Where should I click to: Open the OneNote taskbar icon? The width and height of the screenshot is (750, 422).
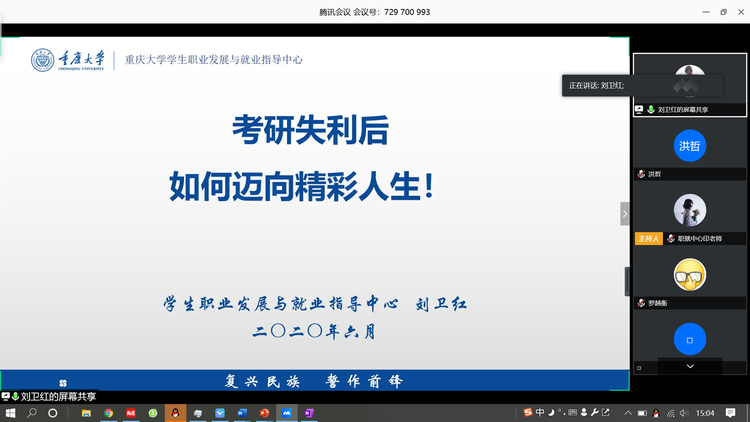click(309, 413)
